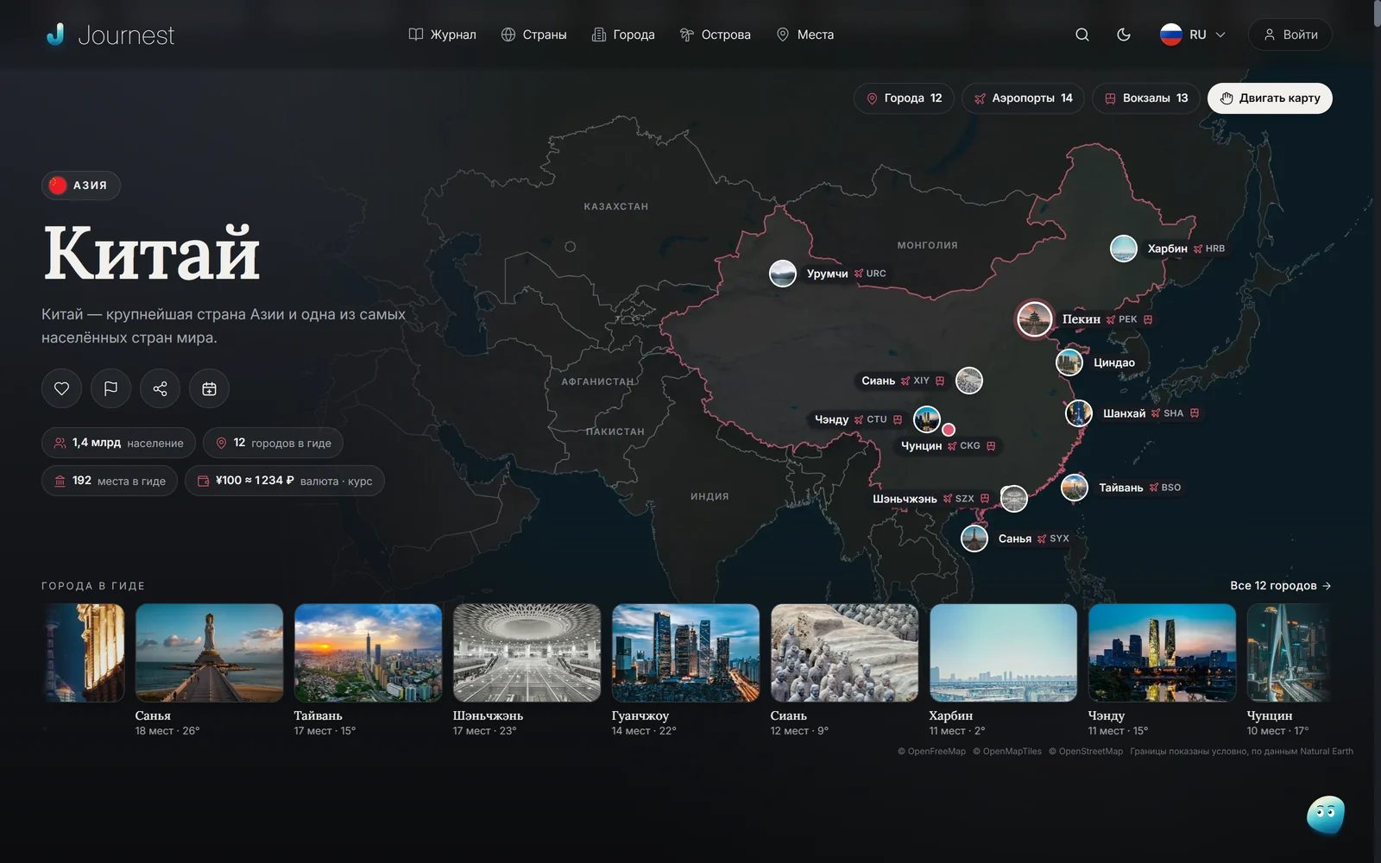Open the Журнал menu item
The image size is (1381, 863).
[442, 35]
